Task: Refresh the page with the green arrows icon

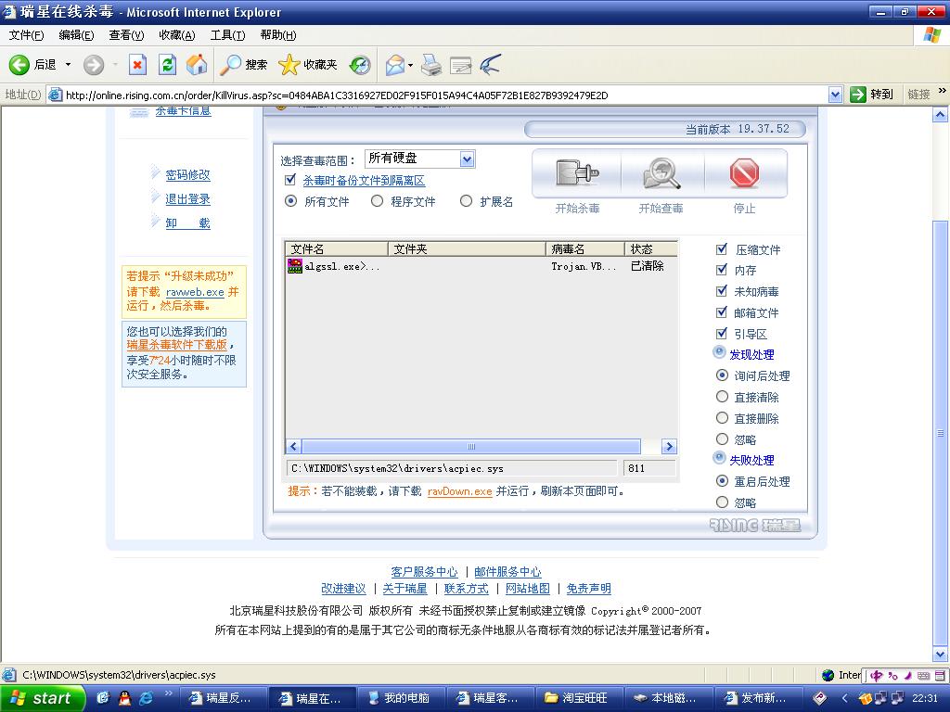Action: pos(167,65)
